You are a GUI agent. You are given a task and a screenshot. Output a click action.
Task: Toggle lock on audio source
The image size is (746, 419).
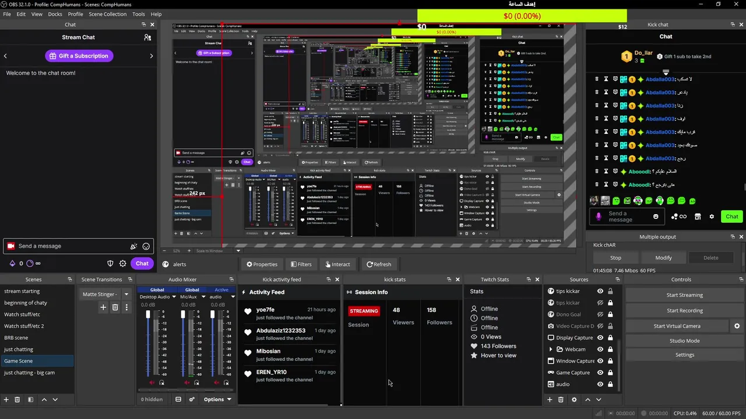[x=610, y=384]
